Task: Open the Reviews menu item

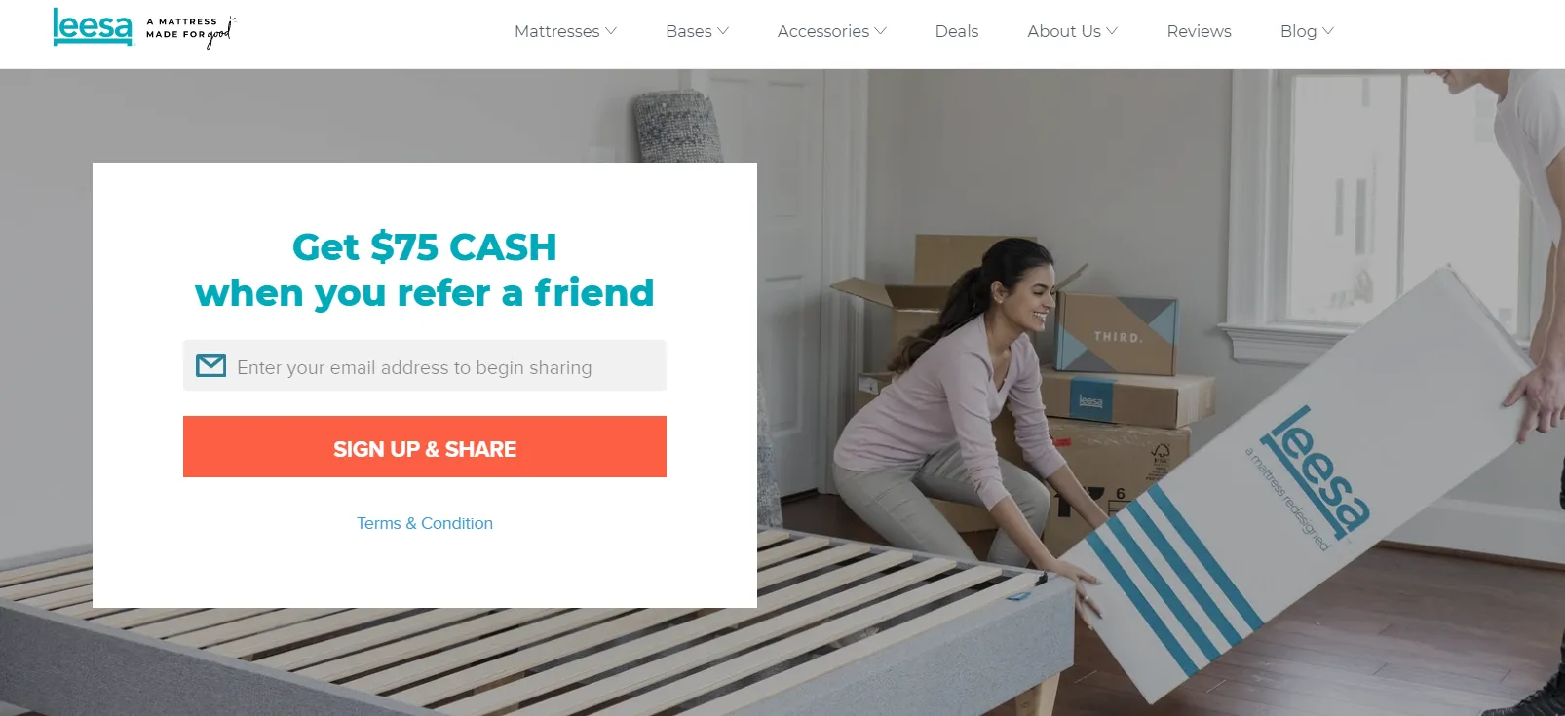Action: [1200, 31]
